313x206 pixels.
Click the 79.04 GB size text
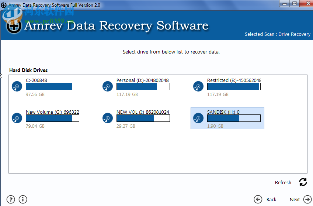pos(35,126)
